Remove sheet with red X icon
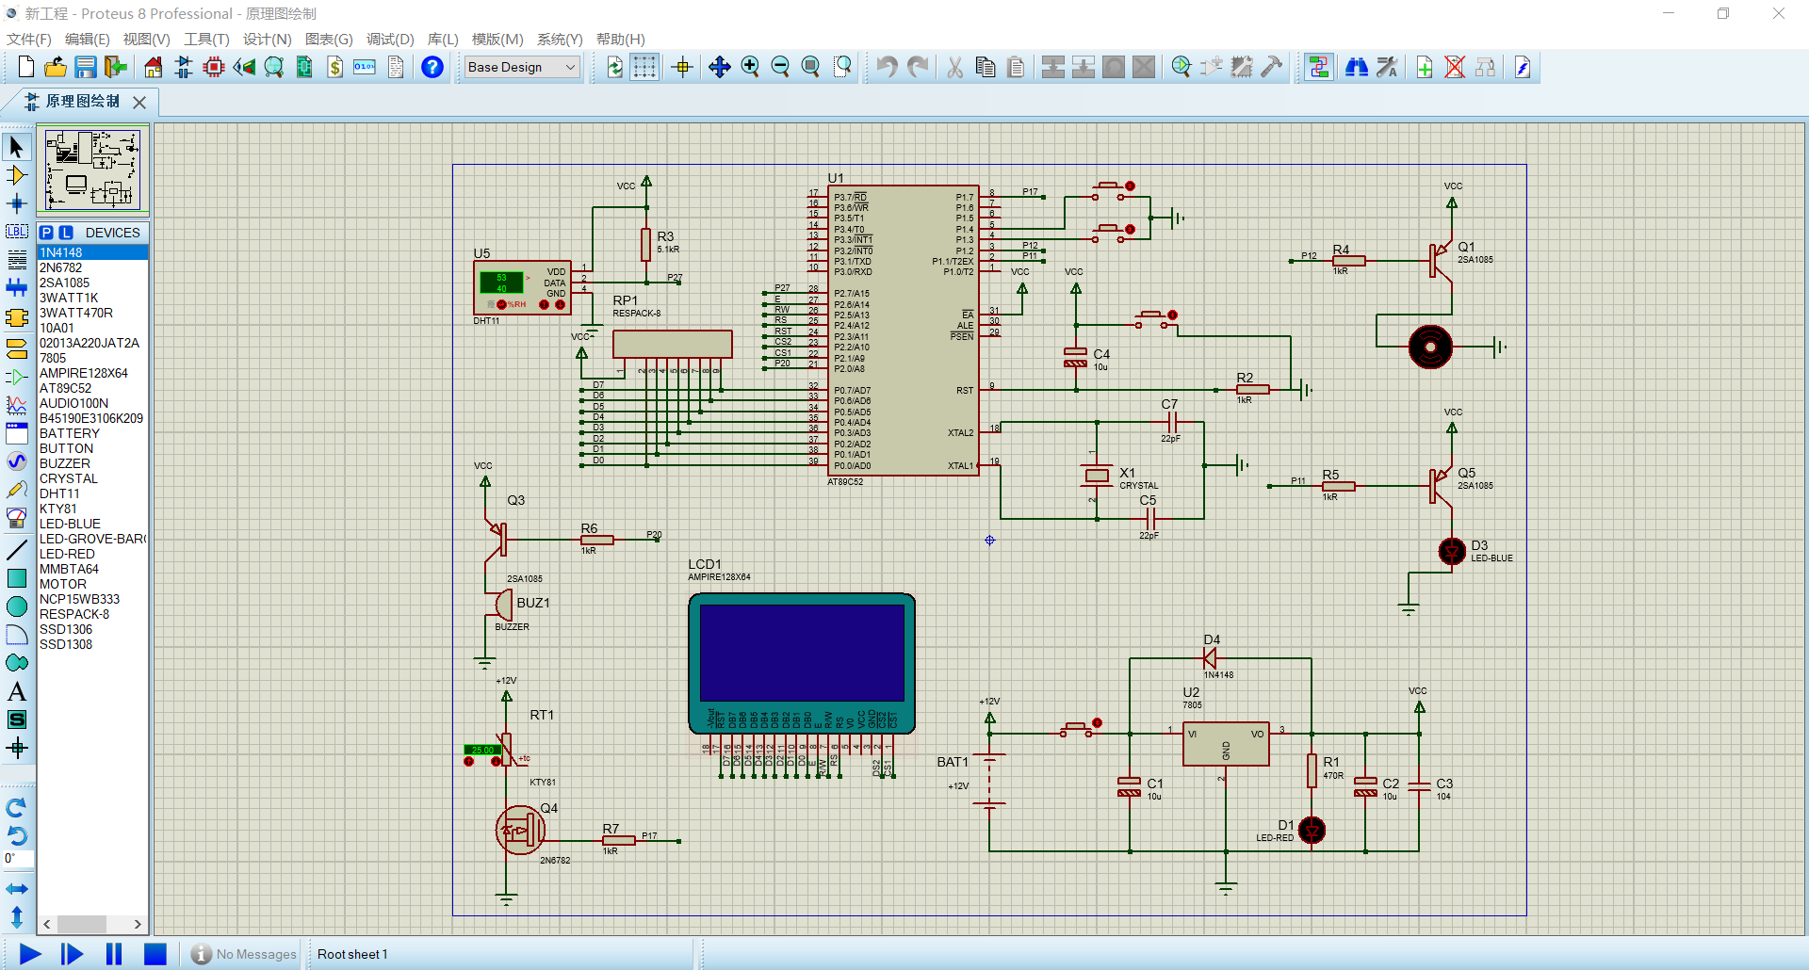This screenshot has height=970, width=1809. (1455, 67)
